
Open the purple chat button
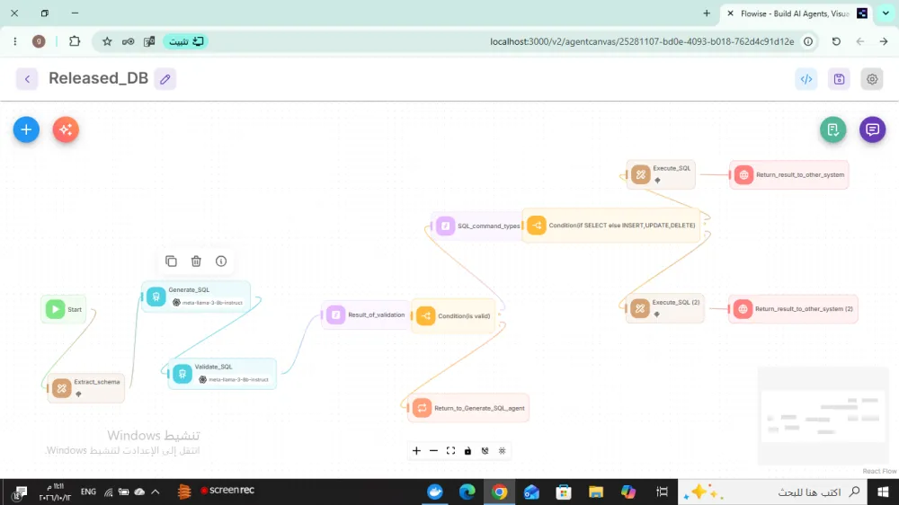pos(873,129)
